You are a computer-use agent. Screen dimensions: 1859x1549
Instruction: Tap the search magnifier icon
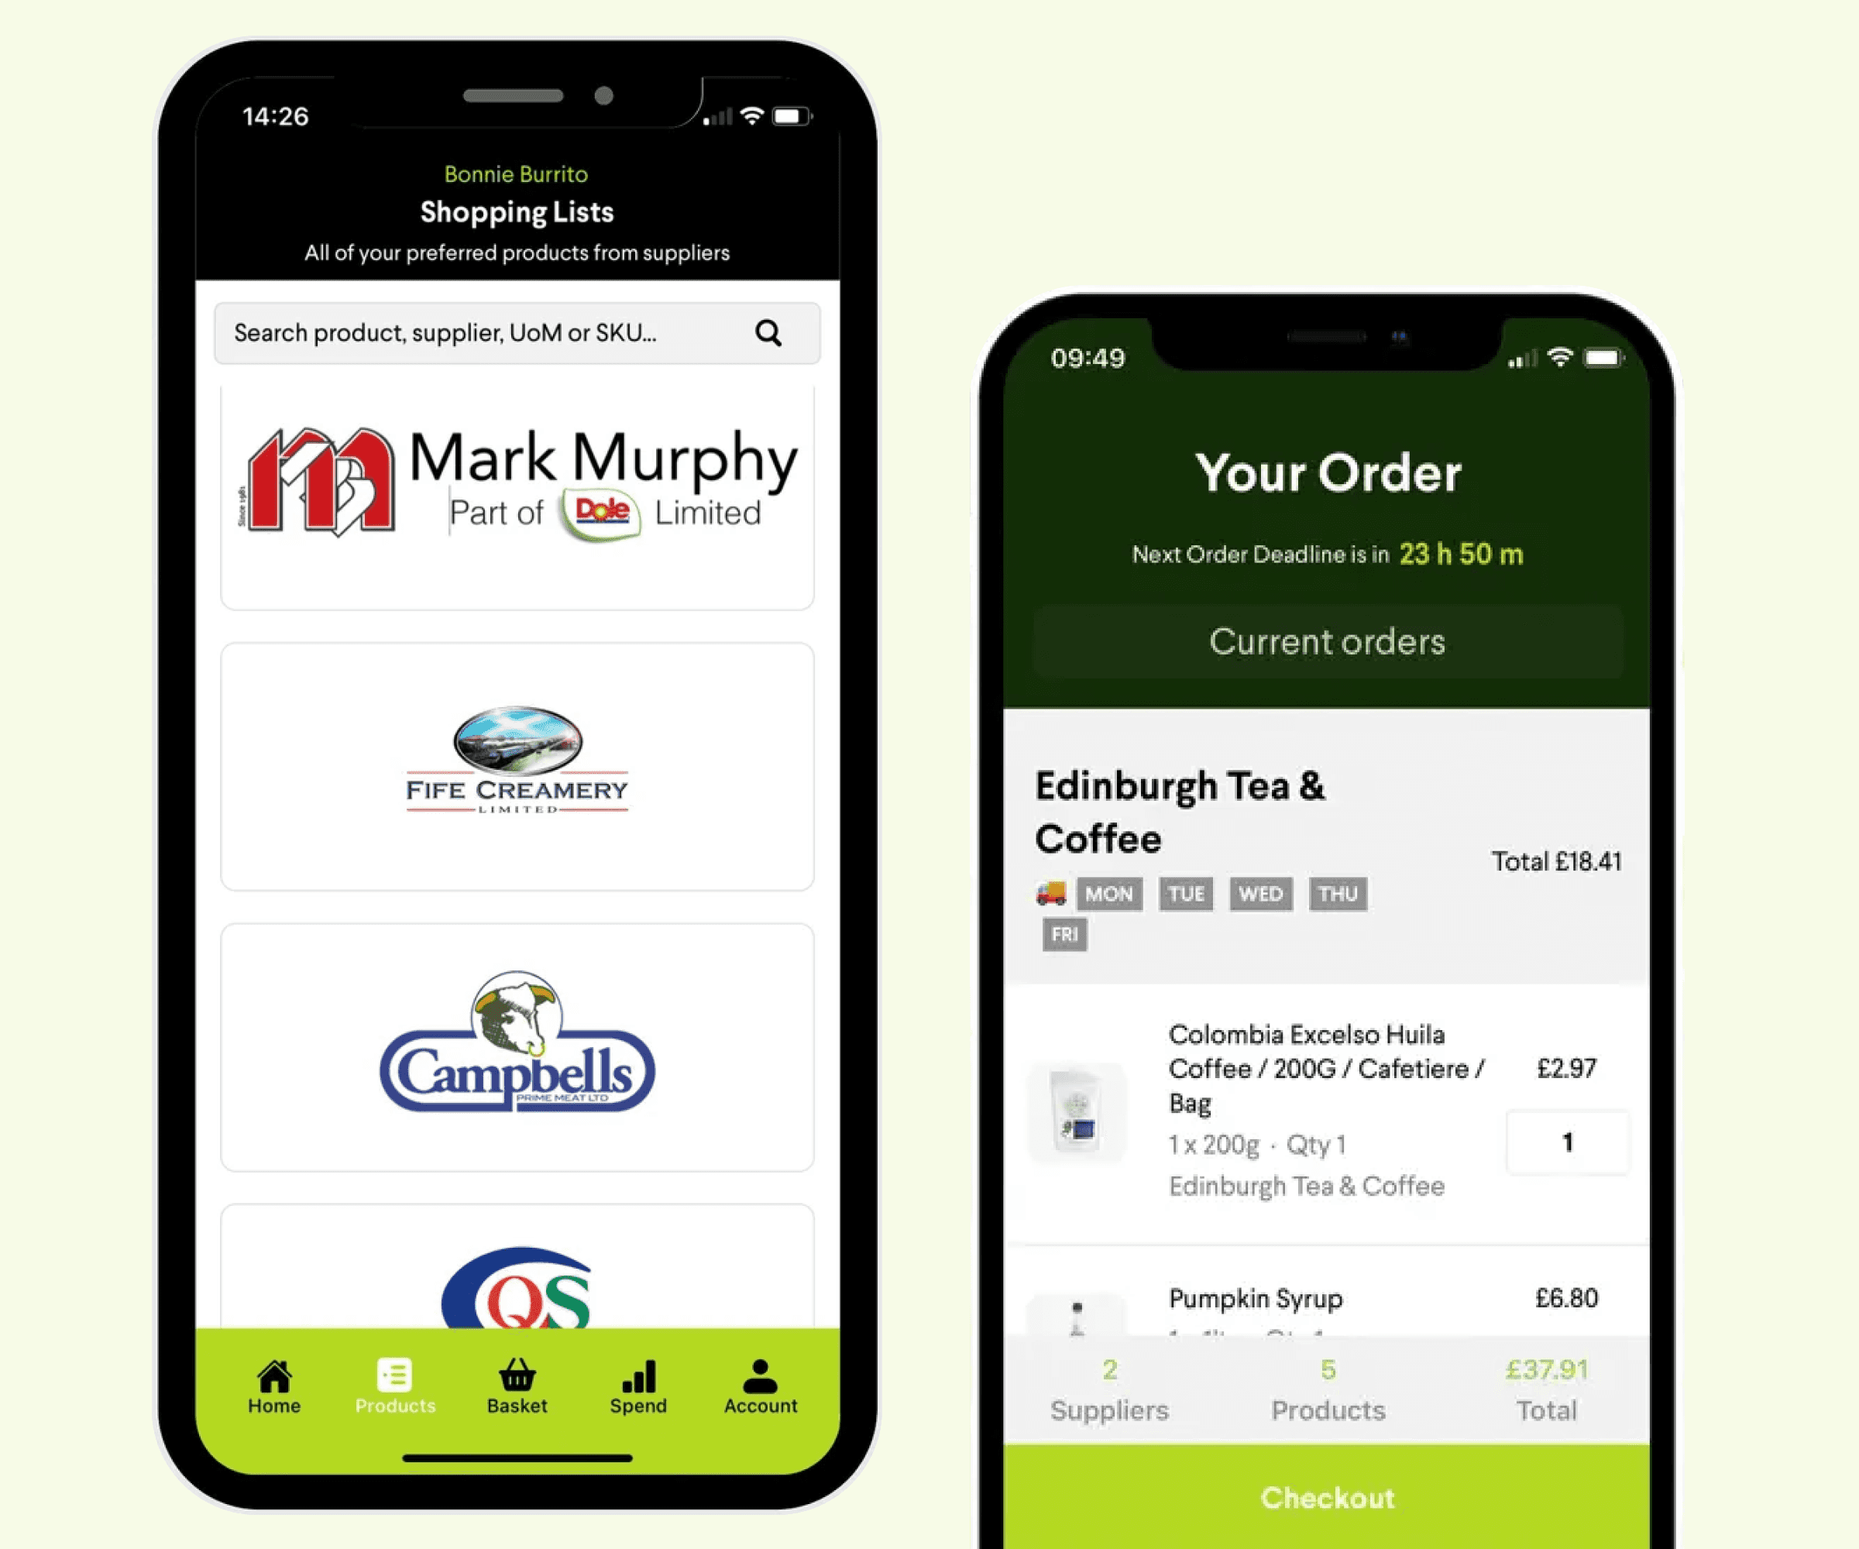tap(769, 334)
